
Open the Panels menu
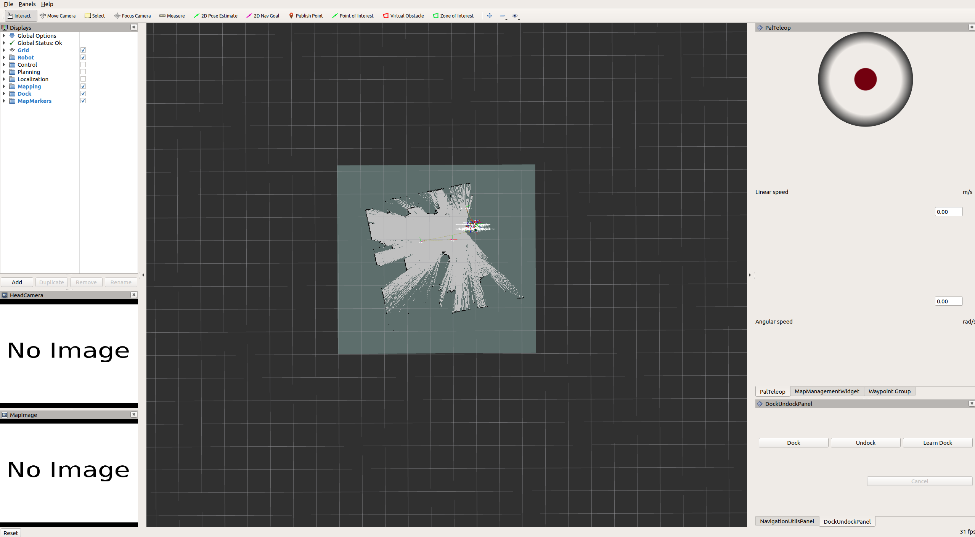coord(27,4)
